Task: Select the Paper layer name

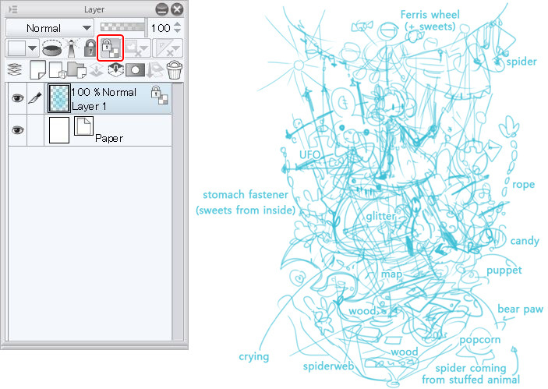Action: click(109, 139)
